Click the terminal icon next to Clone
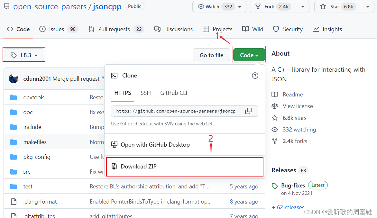 point(114,76)
